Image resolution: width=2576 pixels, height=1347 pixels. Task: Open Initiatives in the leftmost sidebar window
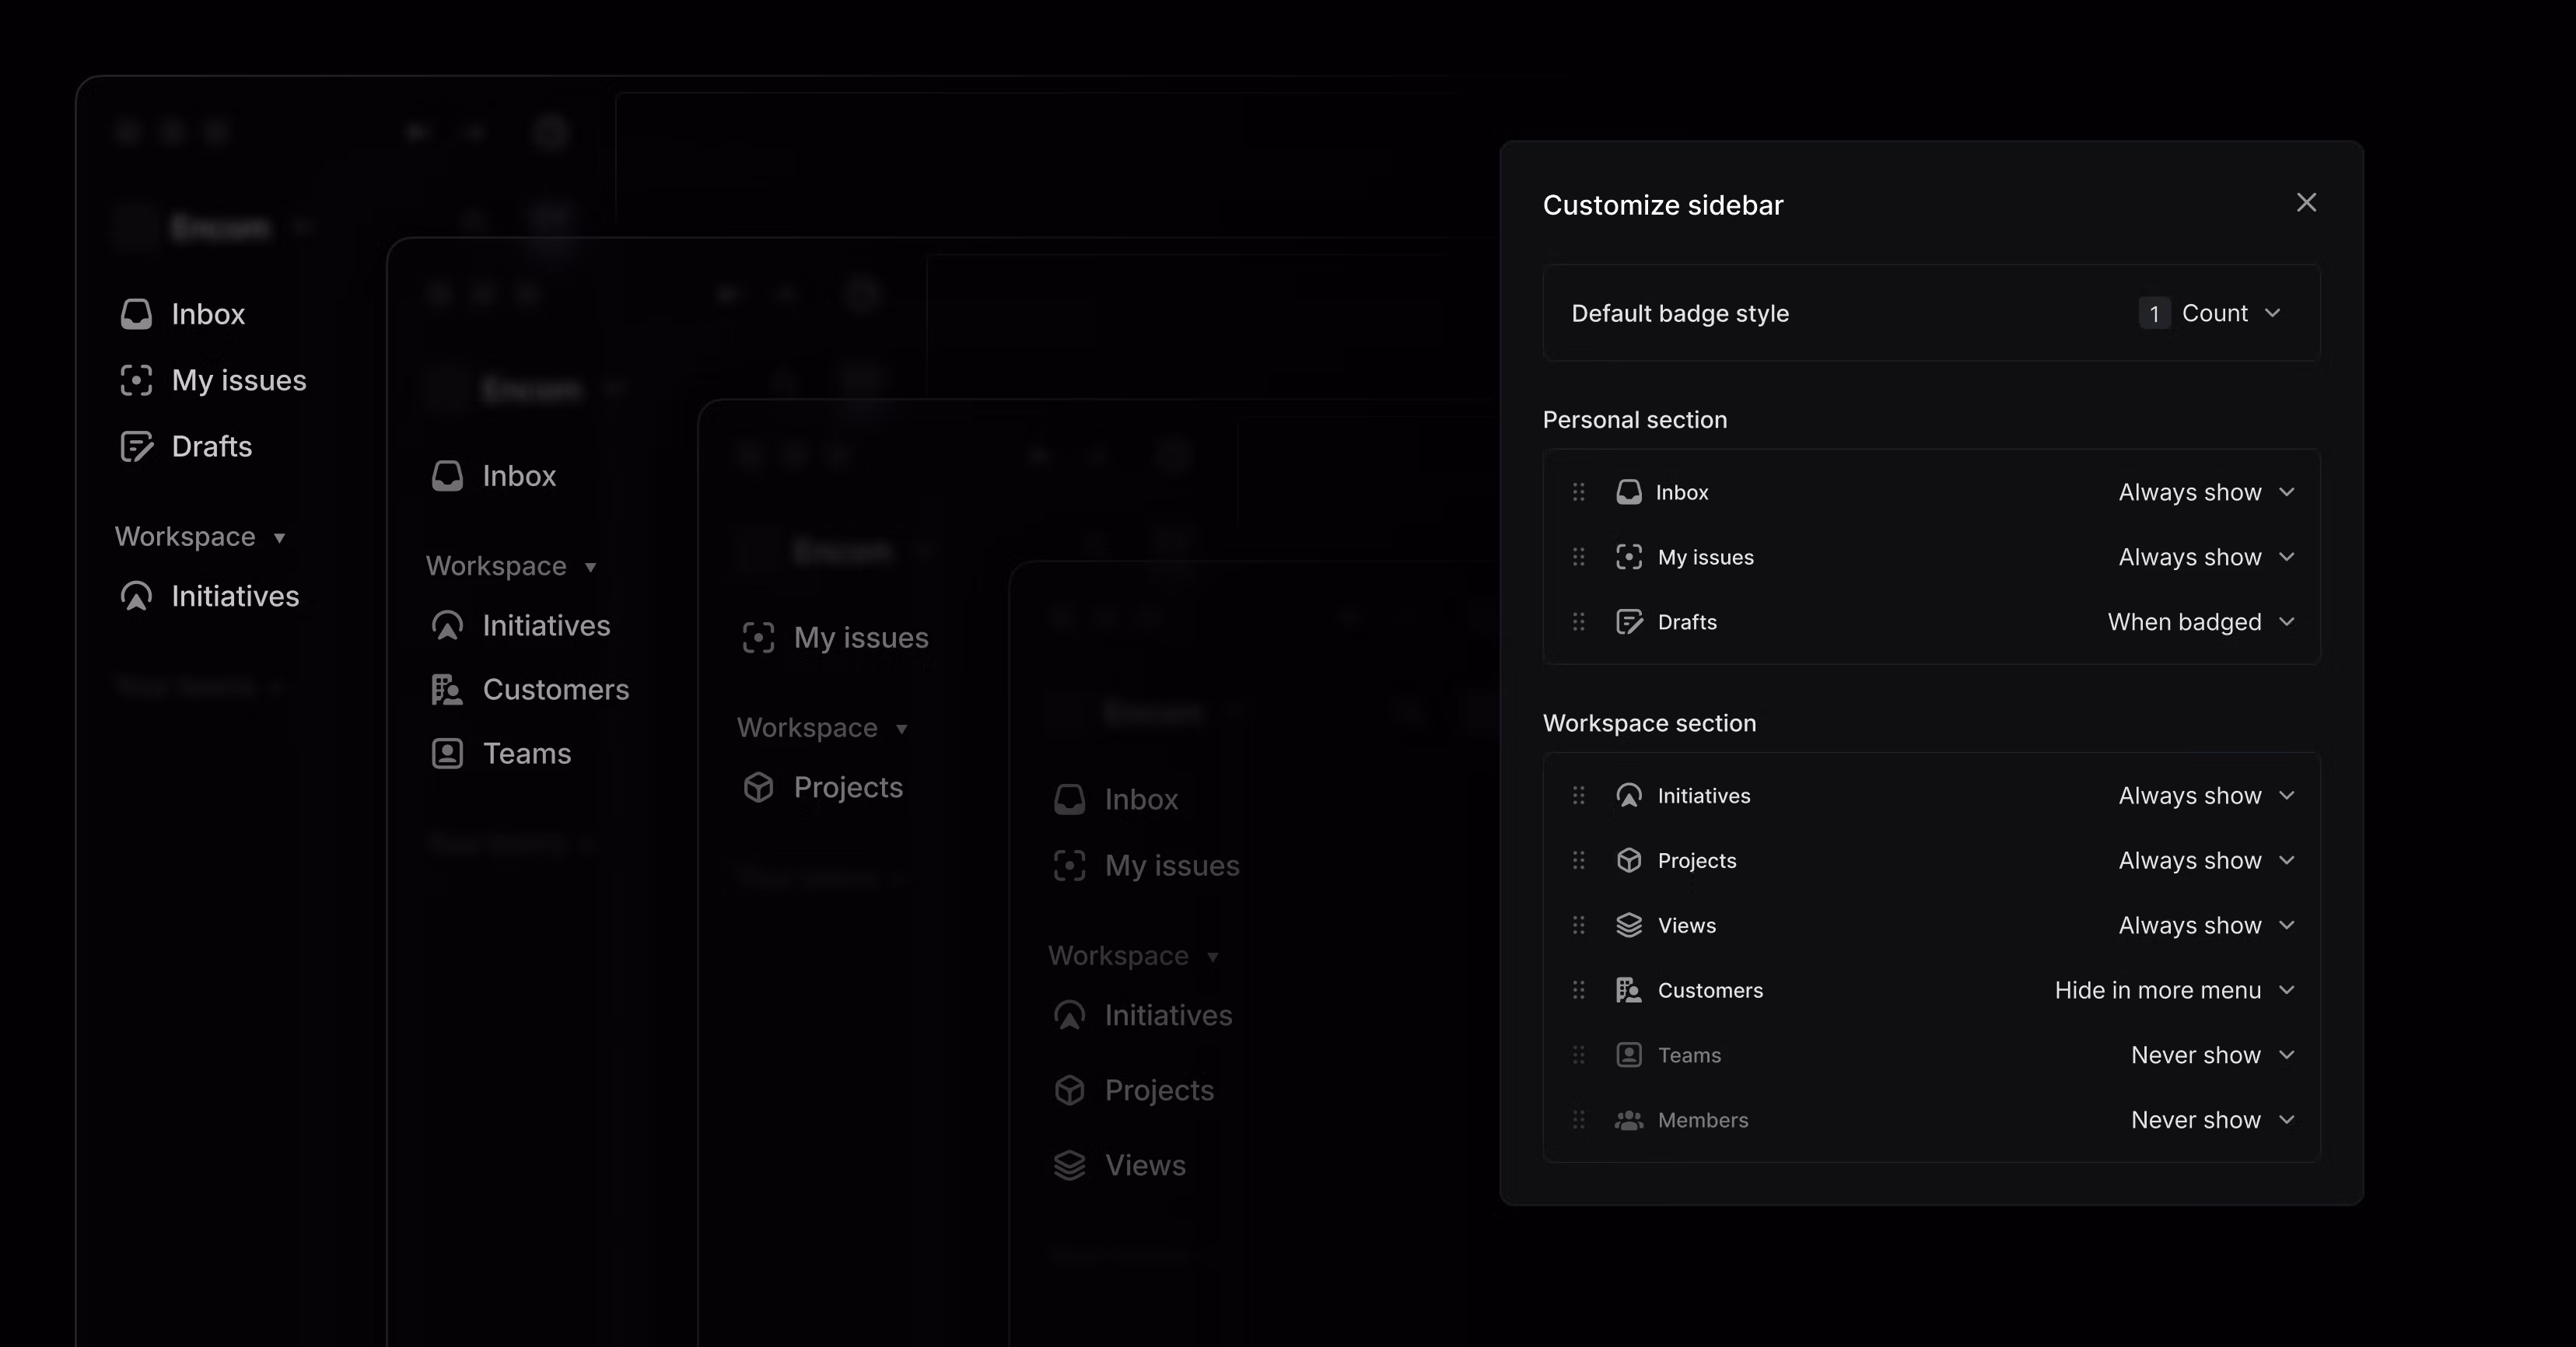(x=210, y=596)
